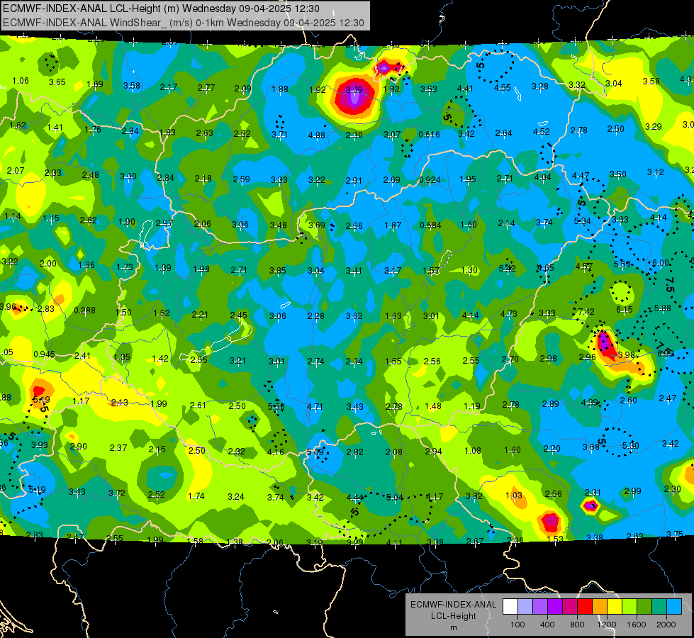The image size is (694, 638).
Task: Click the wind shear value 7.42
Action: coord(586,312)
